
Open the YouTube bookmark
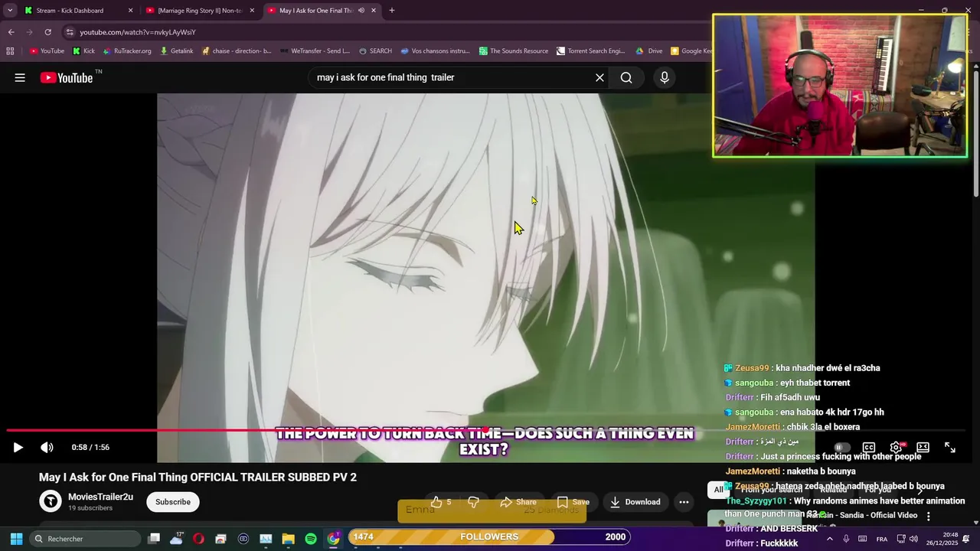click(x=47, y=51)
